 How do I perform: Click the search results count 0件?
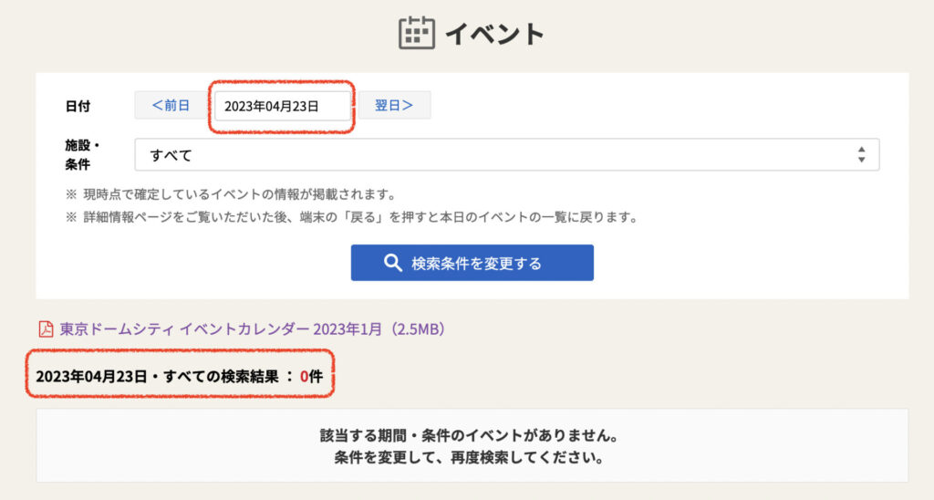pos(311,376)
